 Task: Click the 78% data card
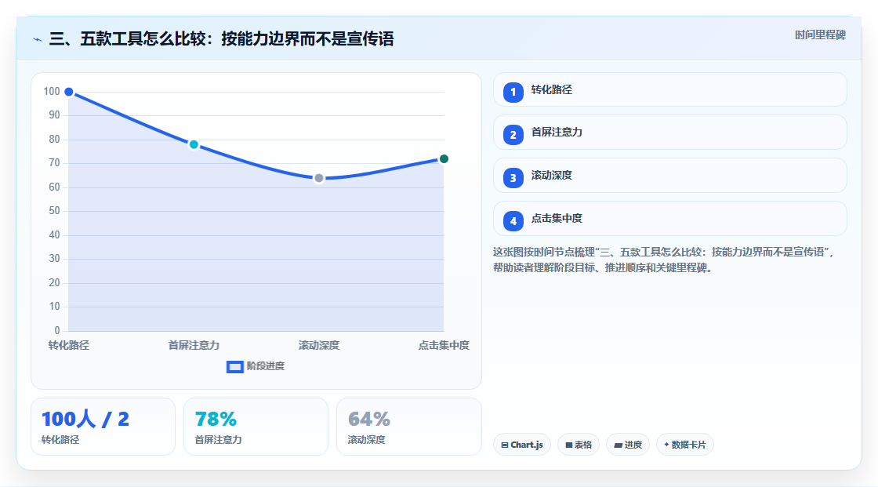[x=256, y=427]
